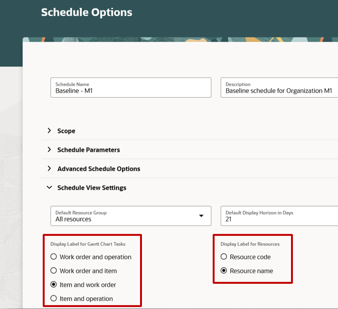338x309 pixels.
Task: Choose Resource name radio button
Action: [x=224, y=271]
